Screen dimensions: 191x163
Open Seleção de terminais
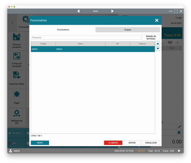(151, 37)
